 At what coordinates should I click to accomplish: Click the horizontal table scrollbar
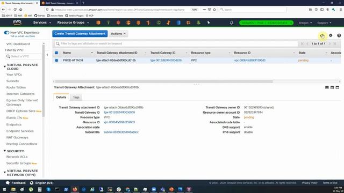[163, 81]
